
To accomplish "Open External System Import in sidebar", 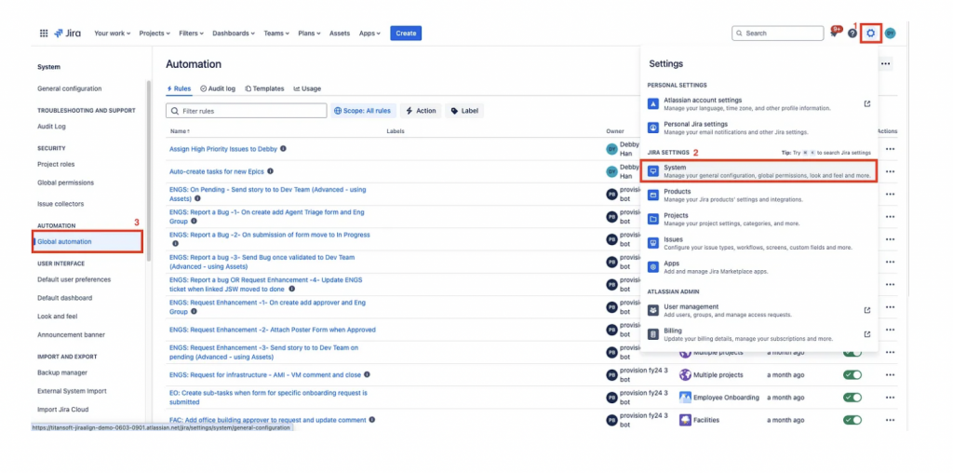I will pyautogui.click(x=73, y=391).
